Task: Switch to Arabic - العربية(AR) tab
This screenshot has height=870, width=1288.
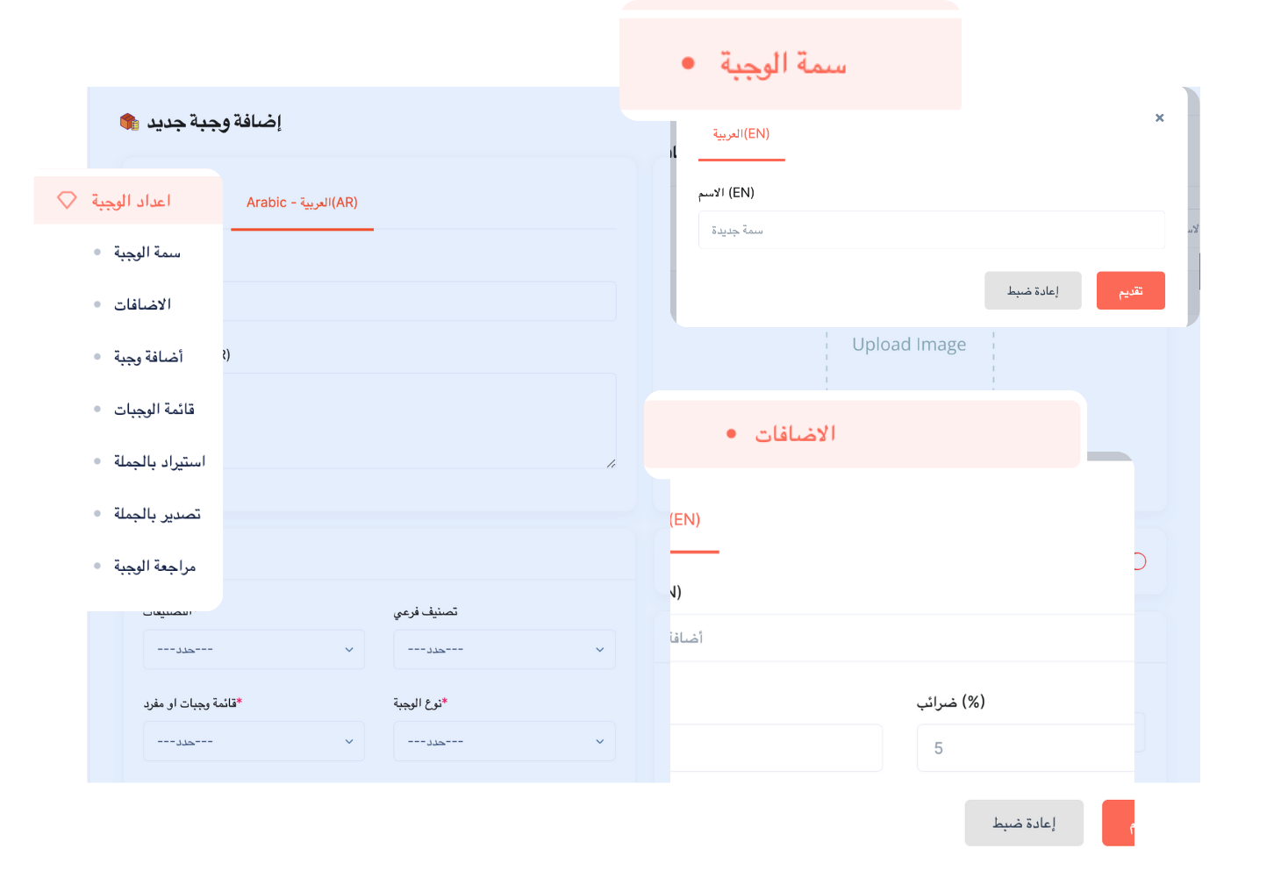Action: click(302, 203)
